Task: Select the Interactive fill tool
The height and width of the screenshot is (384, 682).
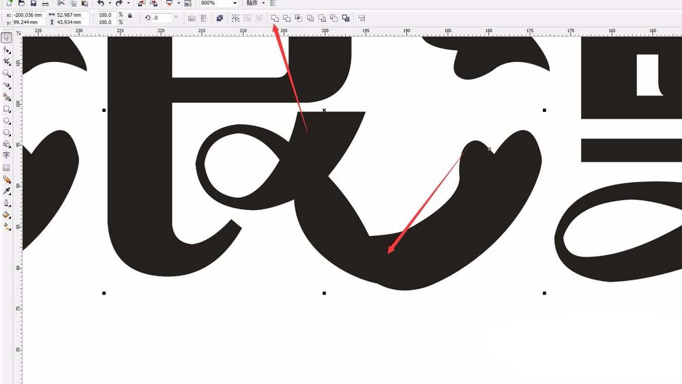Action: click(6, 226)
